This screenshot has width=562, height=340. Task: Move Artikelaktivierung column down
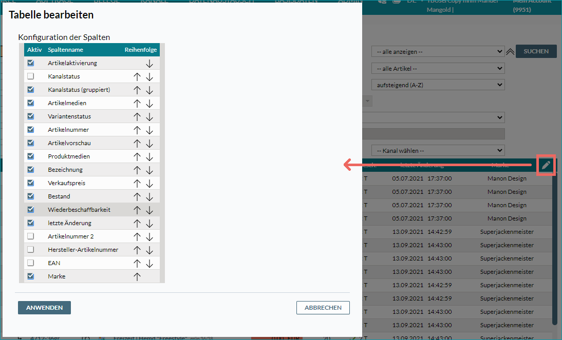149,64
